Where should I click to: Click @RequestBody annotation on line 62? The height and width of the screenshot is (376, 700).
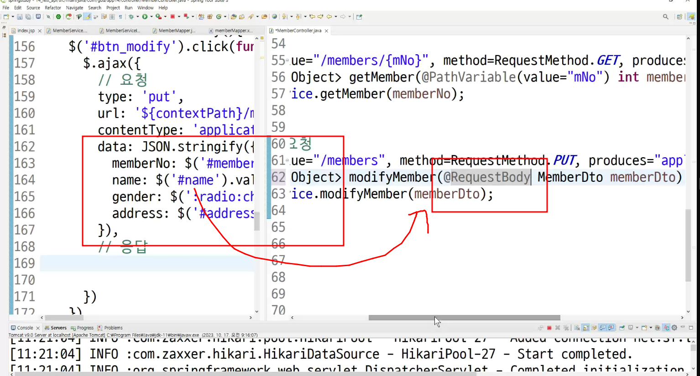(x=487, y=177)
